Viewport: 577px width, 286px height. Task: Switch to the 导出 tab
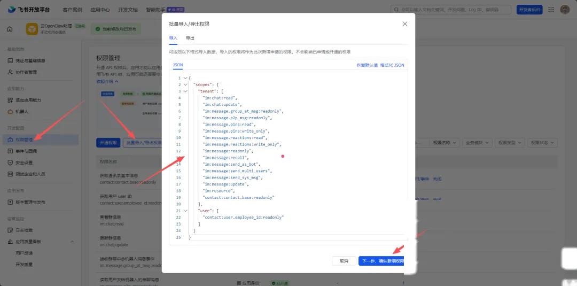(x=190, y=38)
